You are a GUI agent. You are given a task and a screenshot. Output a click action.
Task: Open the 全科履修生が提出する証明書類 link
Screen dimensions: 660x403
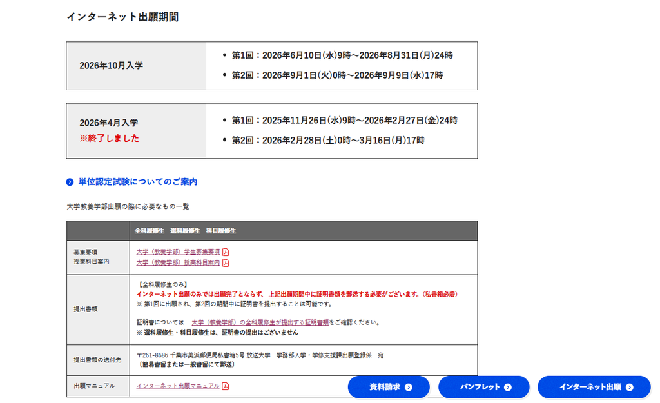click(x=260, y=322)
